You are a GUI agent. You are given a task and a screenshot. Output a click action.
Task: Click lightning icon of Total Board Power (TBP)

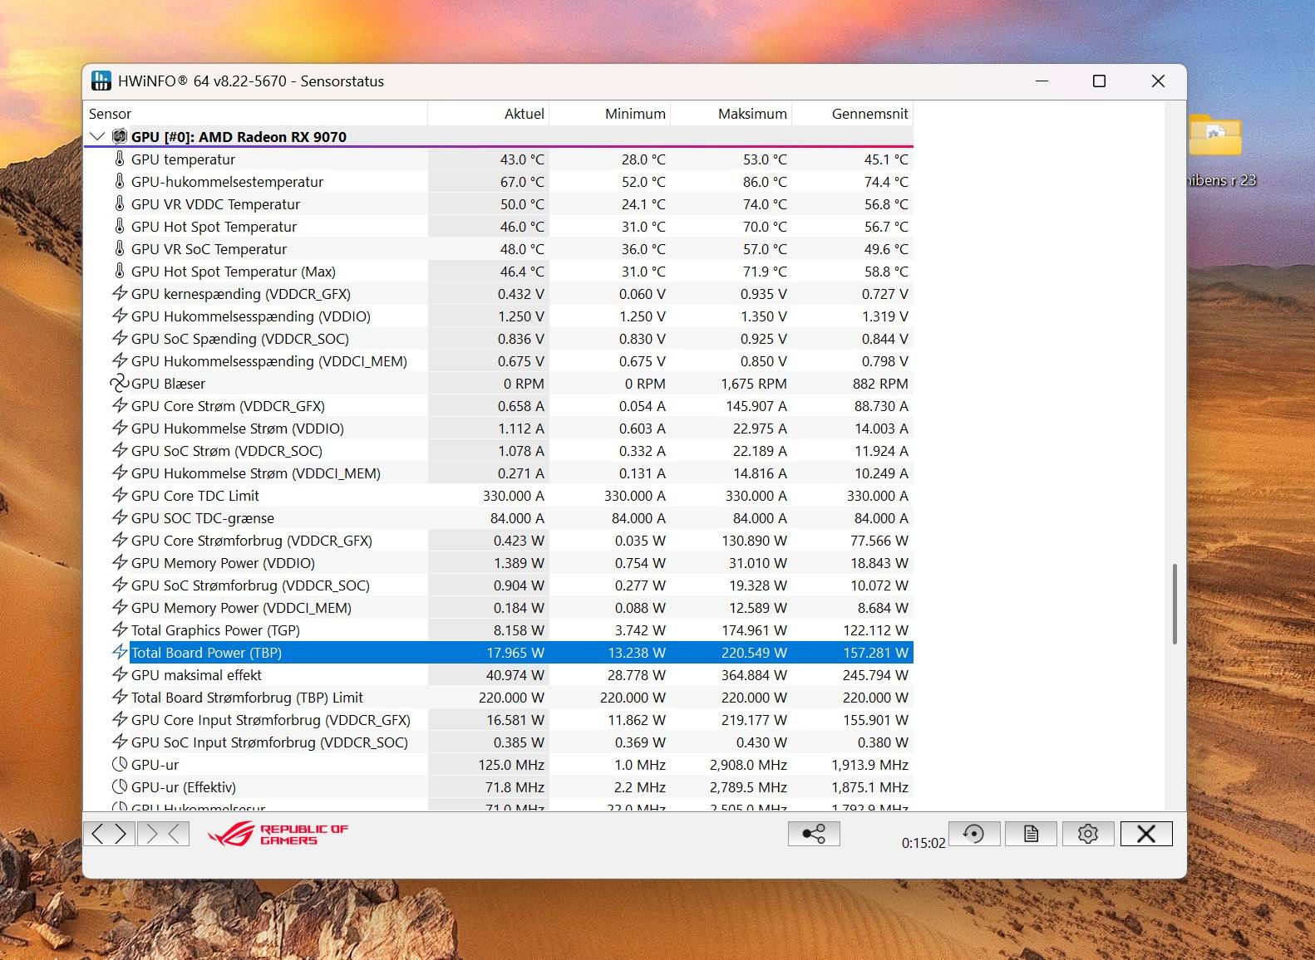120,652
